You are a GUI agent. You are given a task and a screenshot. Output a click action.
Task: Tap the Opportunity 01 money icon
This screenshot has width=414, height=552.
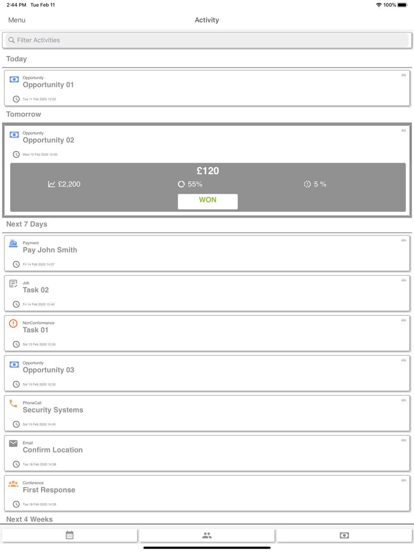14,79
